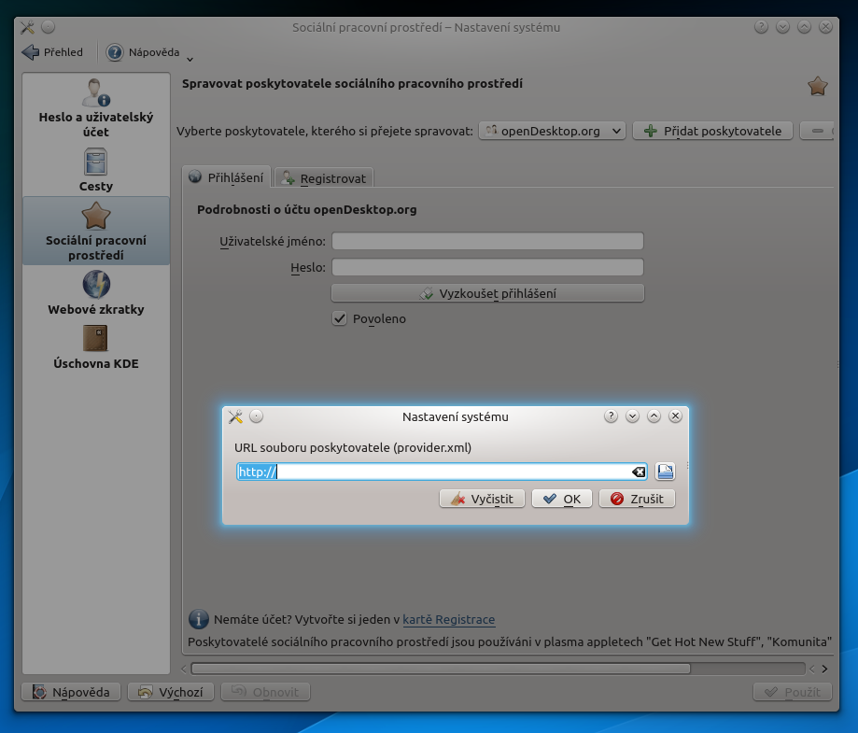This screenshot has width=858, height=733.
Task: Open the openDesktop.org provider dropdown
Action: coord(552,131)
